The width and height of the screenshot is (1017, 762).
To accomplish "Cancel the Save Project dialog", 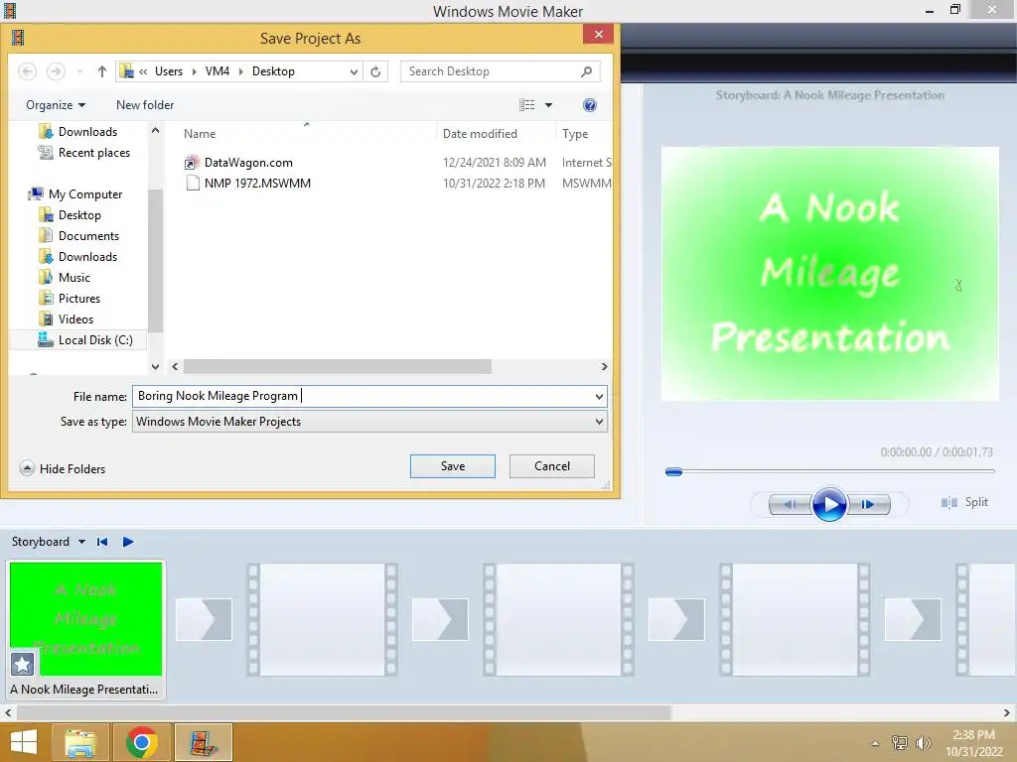I will click(552, 466).
